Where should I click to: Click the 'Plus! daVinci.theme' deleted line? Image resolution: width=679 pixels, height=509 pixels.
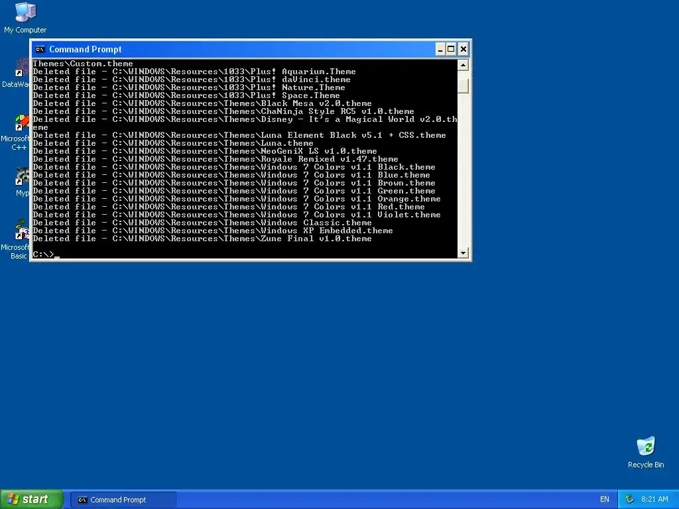(192, 80)
